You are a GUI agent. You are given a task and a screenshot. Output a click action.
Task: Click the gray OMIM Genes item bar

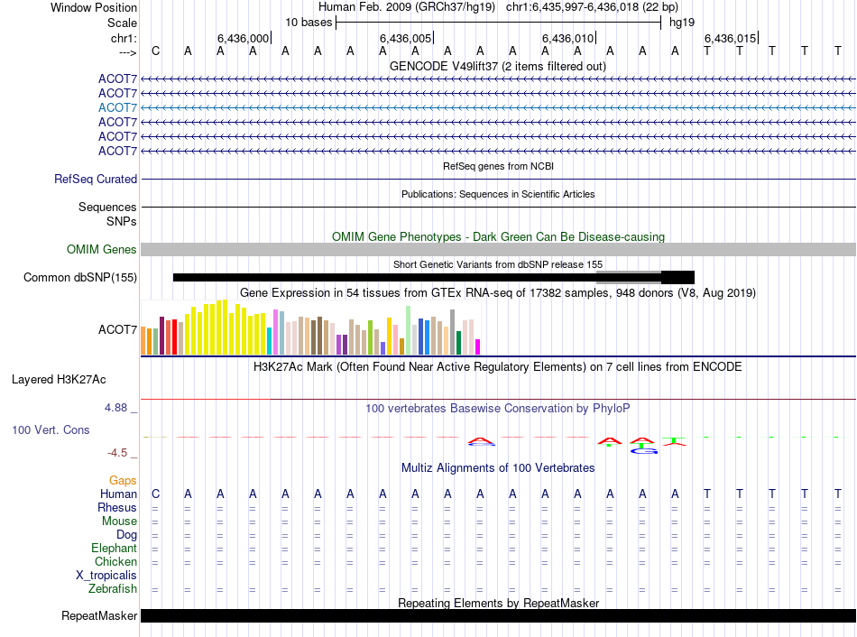pos(498,249)
